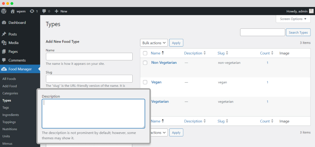This screenshot has height=147, width=315.
Task: Tick the Vegan row checkbox
Action: [145, 82]
